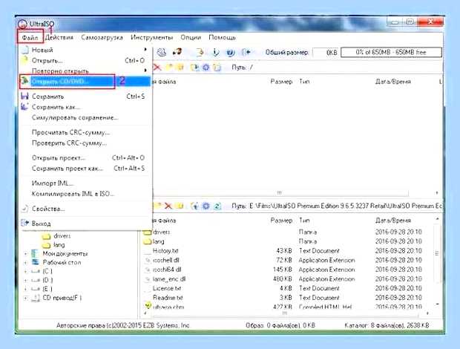Expand the (E:) drive node
This screenshot has width=460, height=349.
pyautogui.click(x=25, y=289)
